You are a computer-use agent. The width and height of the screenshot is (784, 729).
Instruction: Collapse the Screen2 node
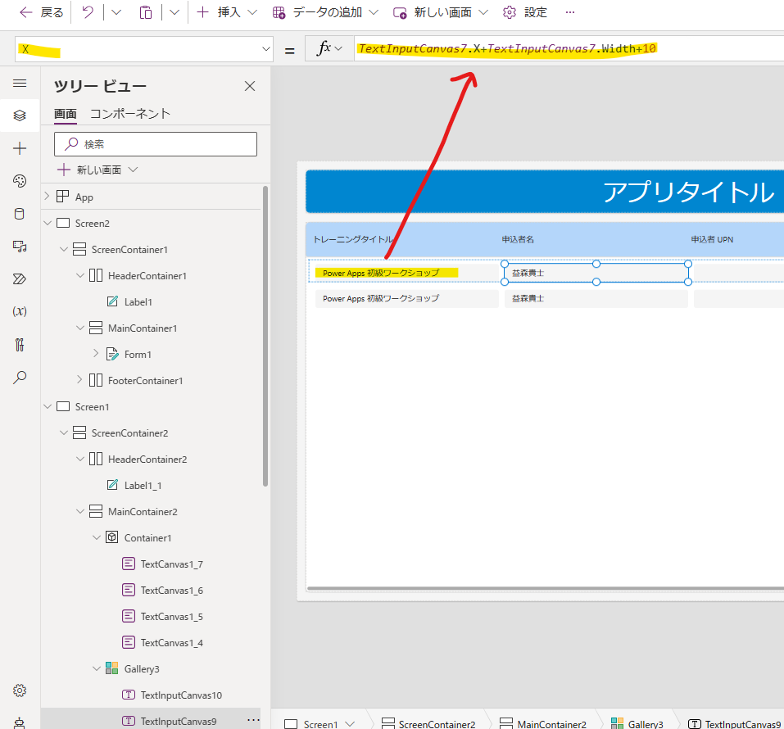coord(48,223)
